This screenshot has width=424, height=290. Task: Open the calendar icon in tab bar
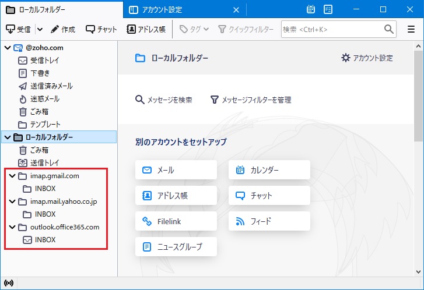pyautogui.click(x=311, y=9)
